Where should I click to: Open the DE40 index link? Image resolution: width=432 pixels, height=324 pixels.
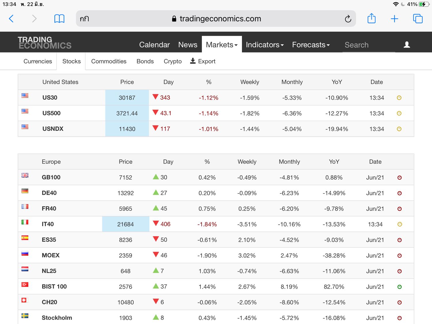click(49, 193)
